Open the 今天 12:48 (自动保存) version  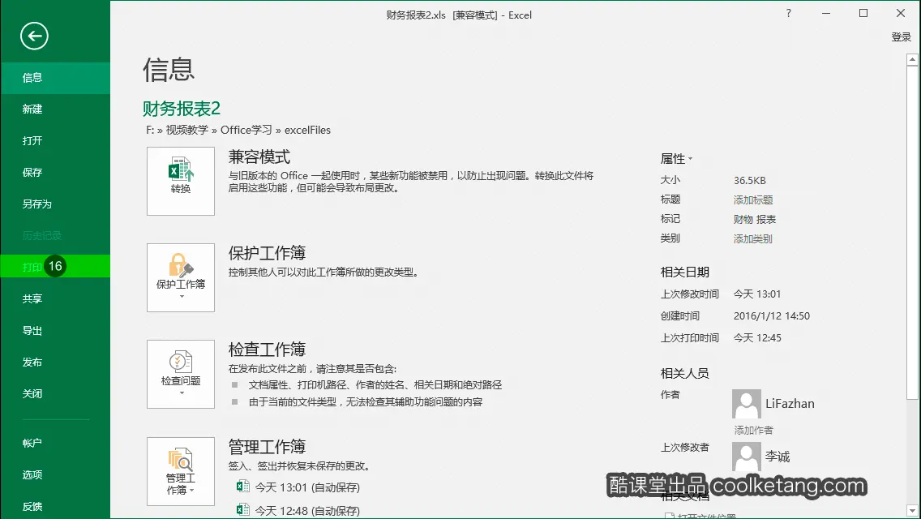307,510
